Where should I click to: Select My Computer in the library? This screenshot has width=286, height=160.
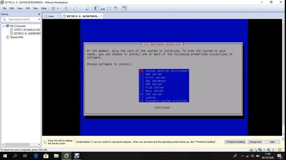tap(18, 26)
